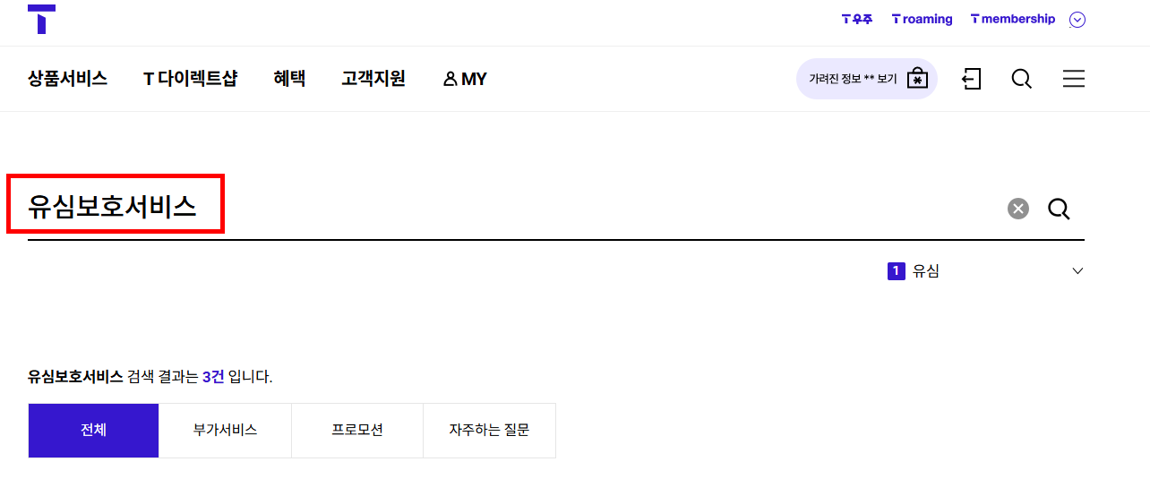Switch to the 프로모션 tab

pyautogui.click(x=357, y=431)
